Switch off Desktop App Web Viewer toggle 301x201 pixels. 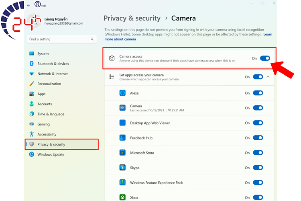coord(258,123)
